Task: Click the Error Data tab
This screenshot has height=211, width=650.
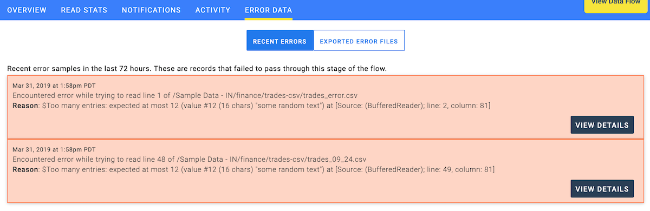Action: click(x=268, y=10)
